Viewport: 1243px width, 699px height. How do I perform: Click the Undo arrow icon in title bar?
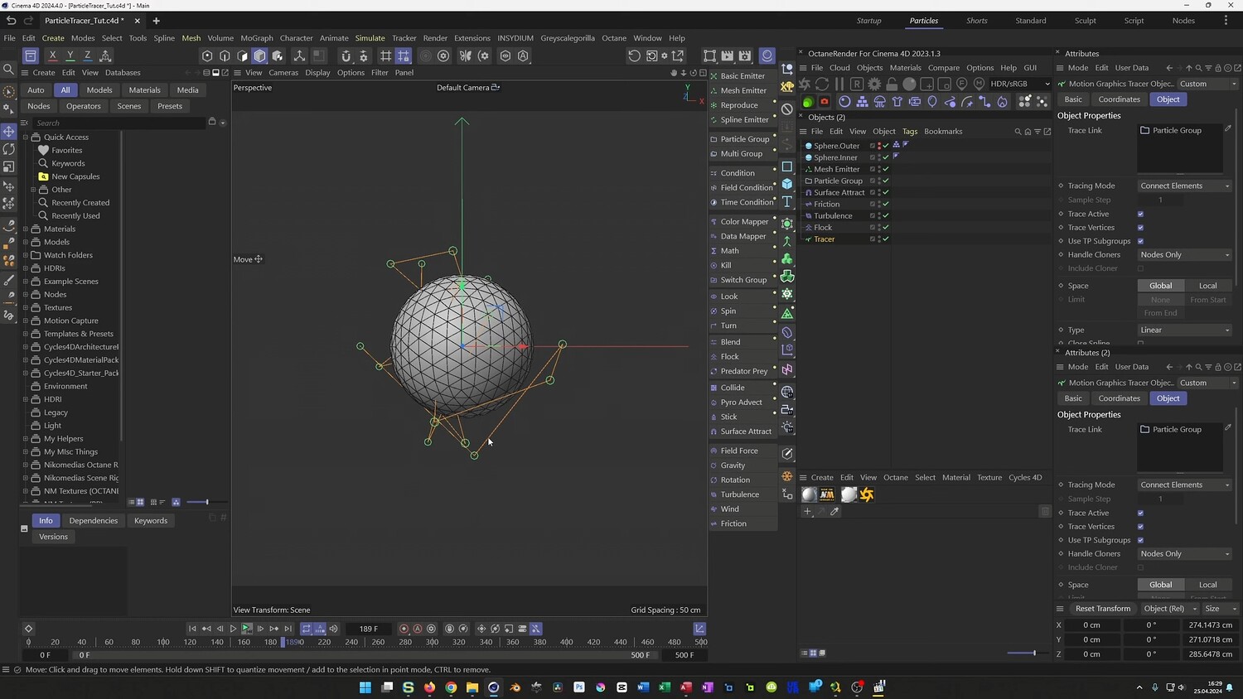tap(11, 21)
